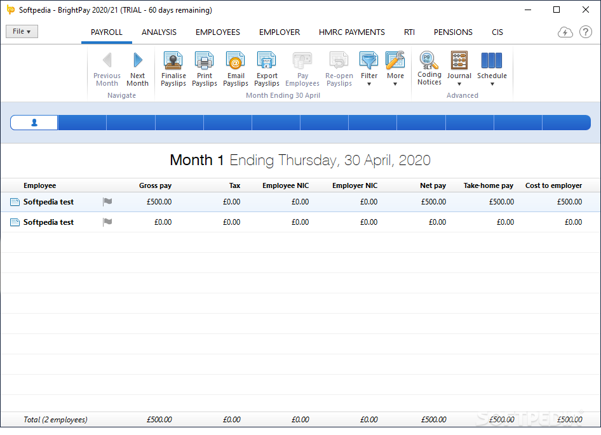
Task: Click £500.00 Net pay in first row
Action: (x=433, y=202)
